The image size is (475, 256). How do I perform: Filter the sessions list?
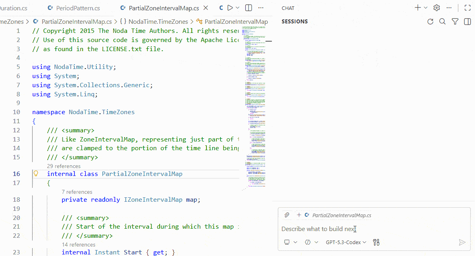tap(455, 22)
